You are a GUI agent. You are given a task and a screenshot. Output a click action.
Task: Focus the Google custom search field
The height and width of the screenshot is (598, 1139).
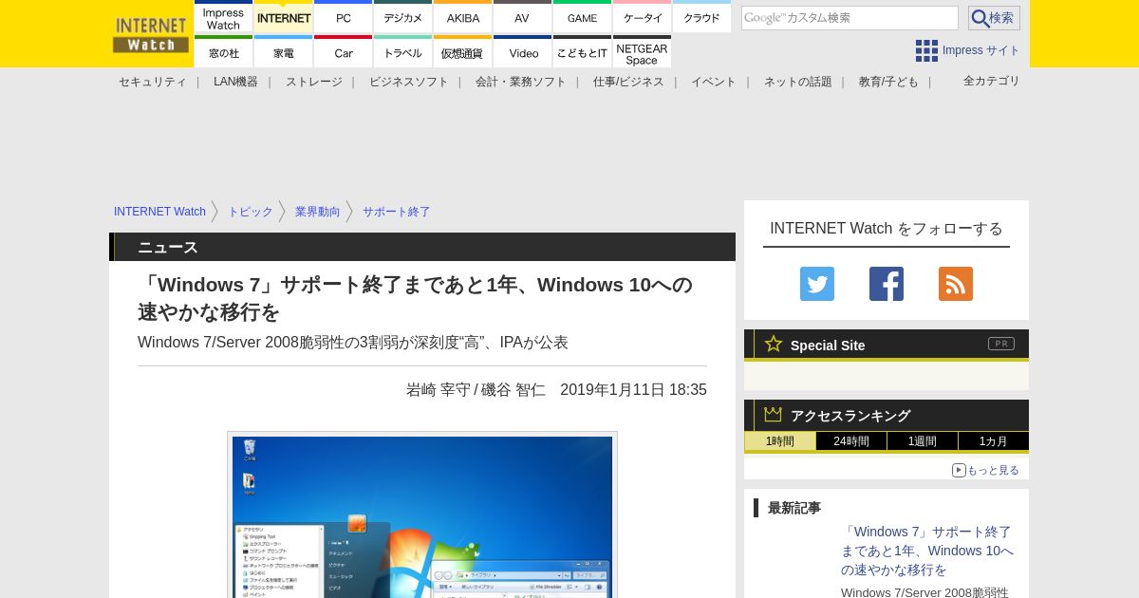coord(850,18)
